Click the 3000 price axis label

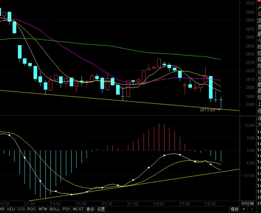(x=250, y=3)
